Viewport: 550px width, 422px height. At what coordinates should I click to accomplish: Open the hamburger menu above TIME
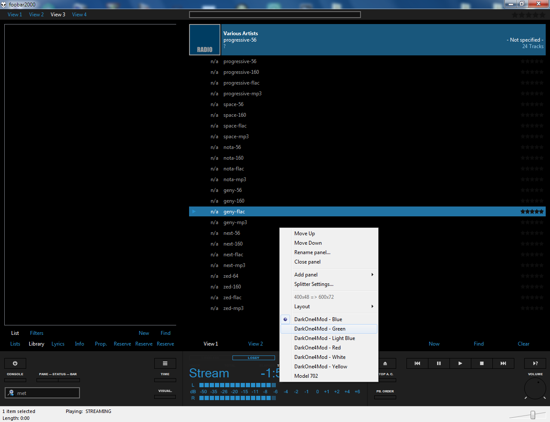(x=165, y=364)
